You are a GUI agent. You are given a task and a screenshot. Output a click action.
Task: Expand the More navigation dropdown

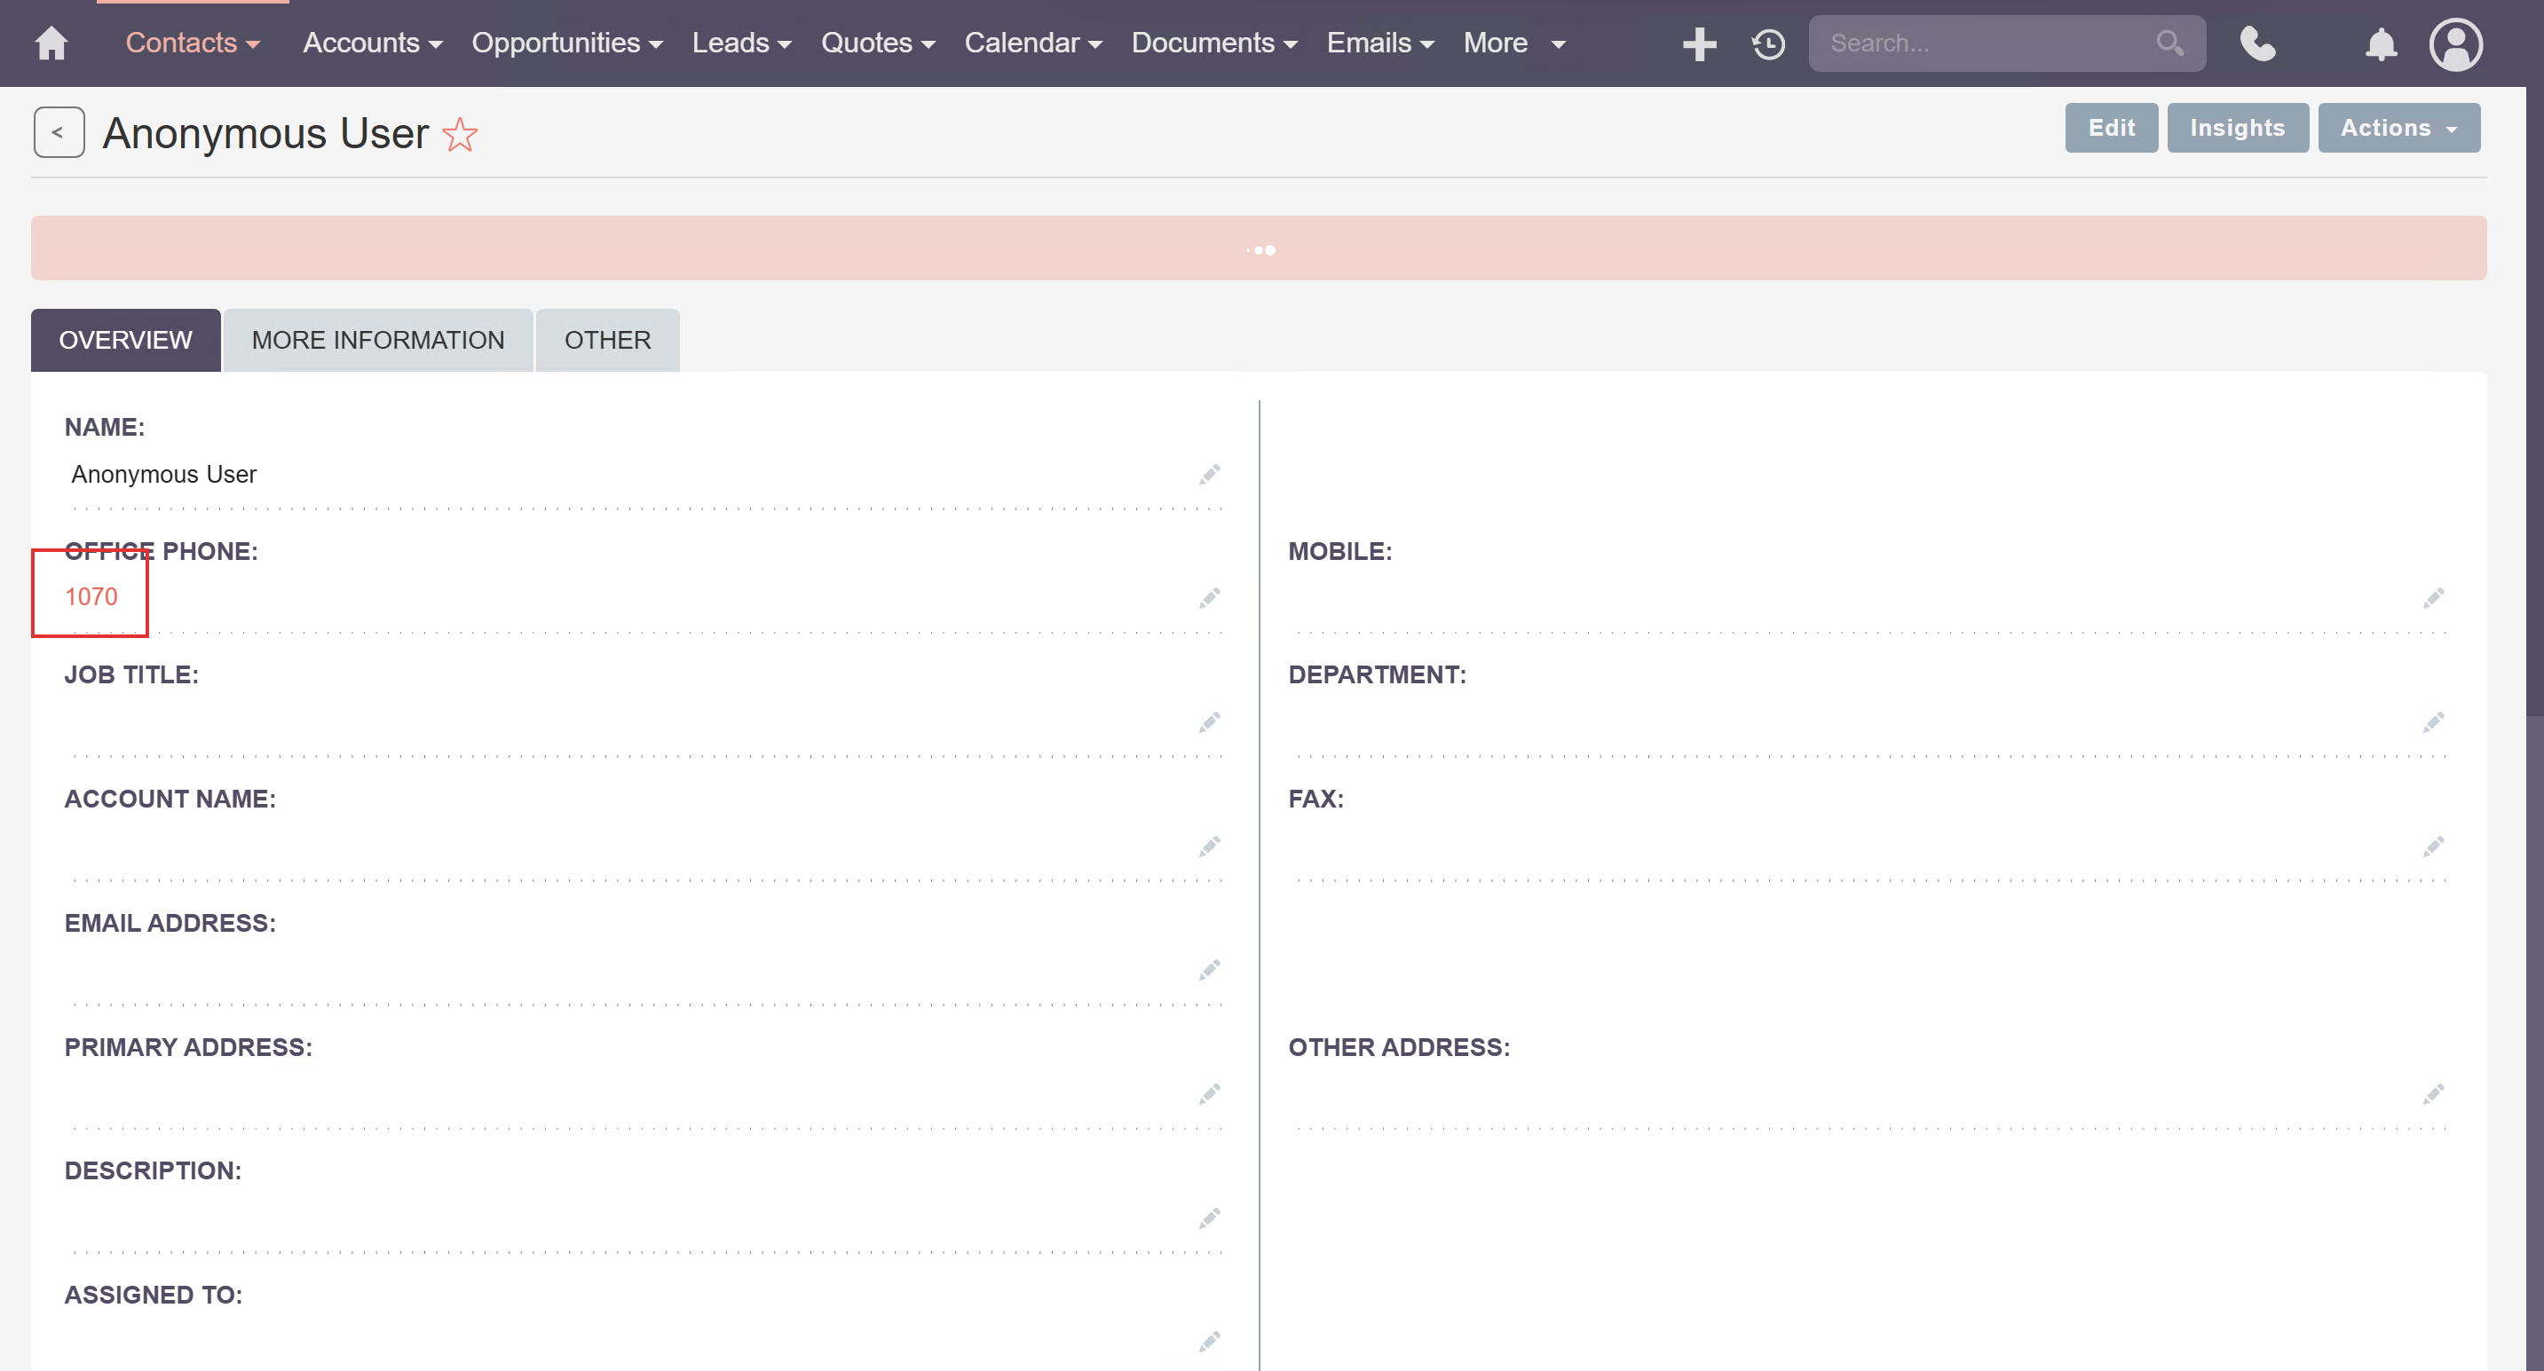point(1514,43)
